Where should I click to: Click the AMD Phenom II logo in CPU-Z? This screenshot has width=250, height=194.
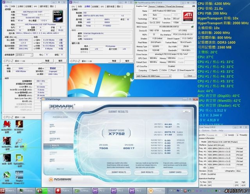[58, 16]
